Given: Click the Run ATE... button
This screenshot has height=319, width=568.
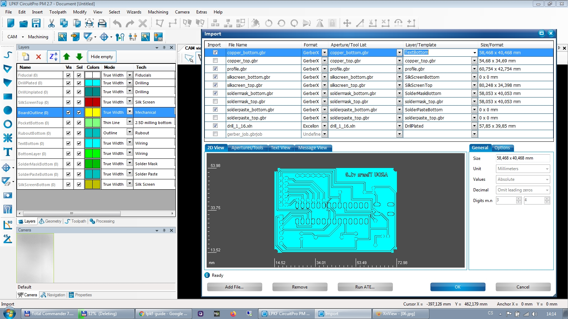Looking at the screenshot, I should [x=365, y=287].
